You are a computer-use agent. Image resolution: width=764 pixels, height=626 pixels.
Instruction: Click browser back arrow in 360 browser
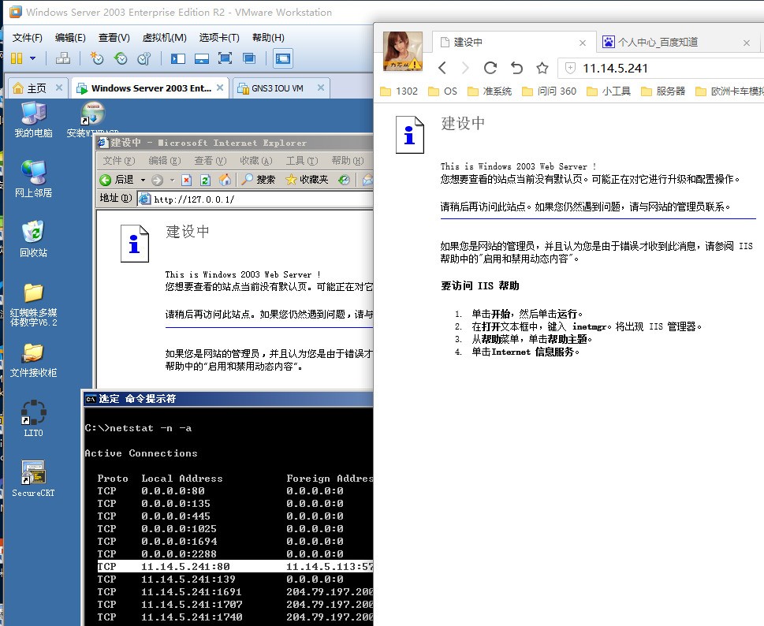442,68
